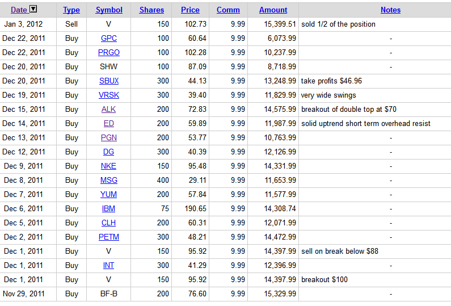This screenshot has width=451, height=306.
Task: Click note 'solid uptrend short term overhead resist'
Action: 365,124
